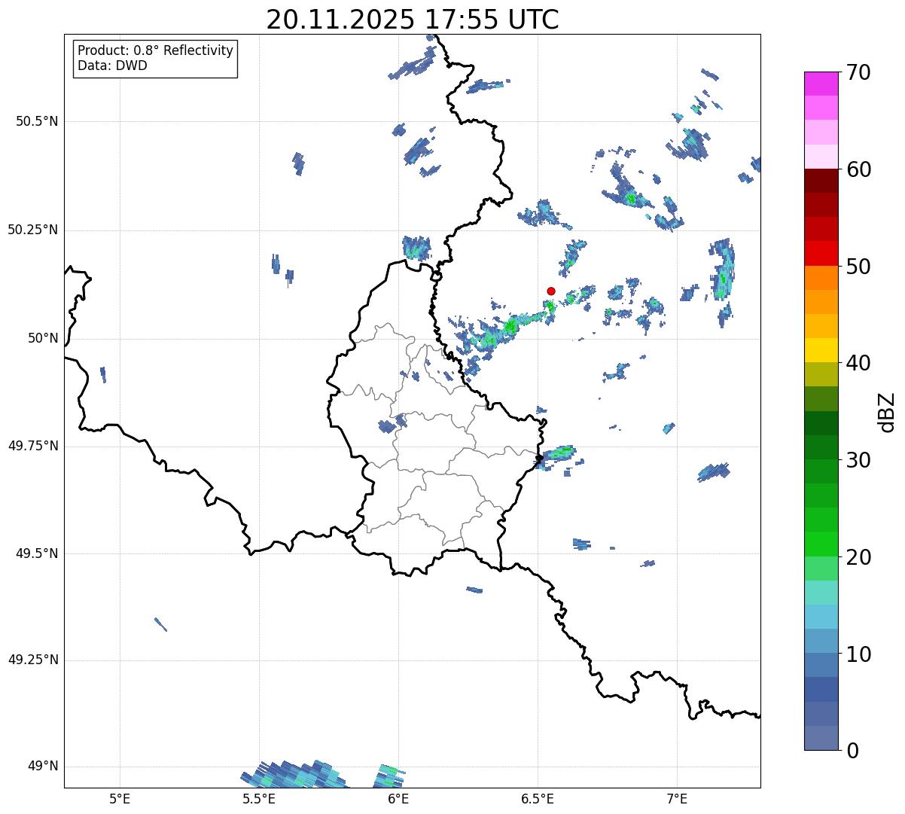905x814 pixels.
Task: Click the red station marker dot
Action: tap(551, 291)
